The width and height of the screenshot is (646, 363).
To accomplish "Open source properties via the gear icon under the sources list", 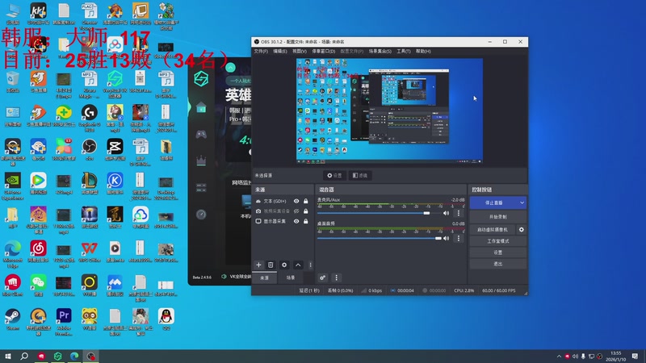I will [284, 265].
